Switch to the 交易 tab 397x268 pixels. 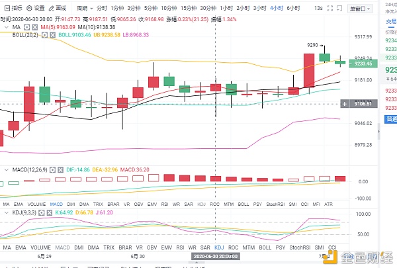[x=391, y=22]
